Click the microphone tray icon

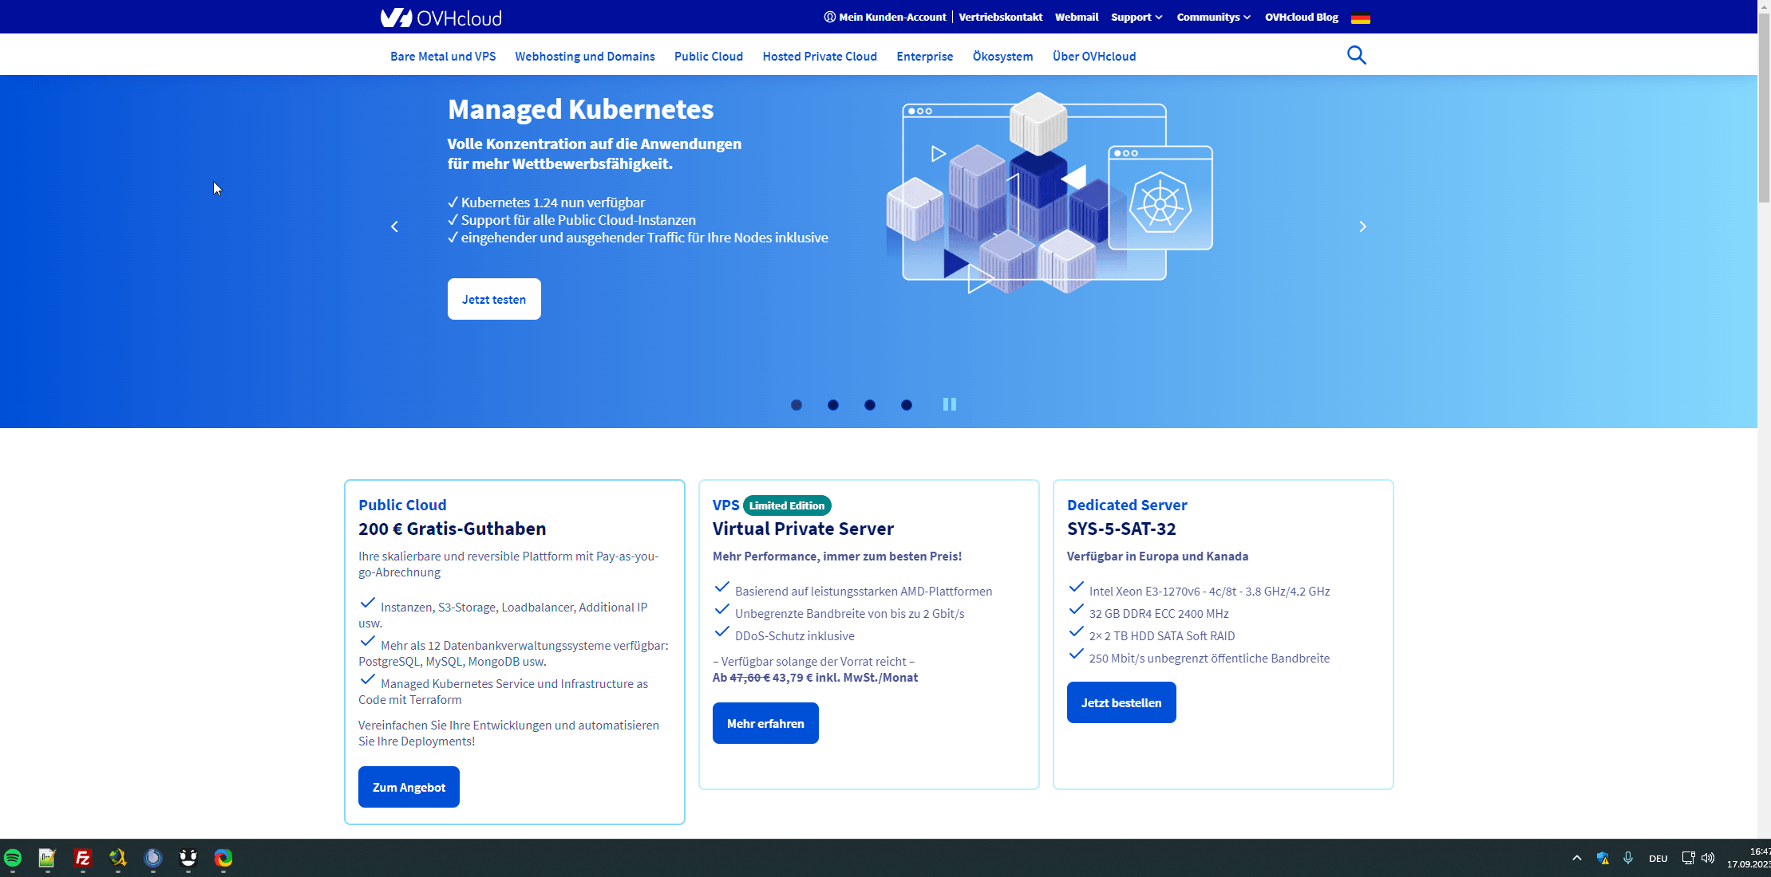pyautogui.click(x=1628, y=858)
